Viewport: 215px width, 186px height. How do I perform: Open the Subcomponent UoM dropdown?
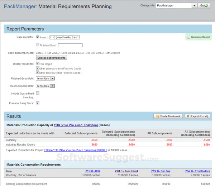pos(46,86)
